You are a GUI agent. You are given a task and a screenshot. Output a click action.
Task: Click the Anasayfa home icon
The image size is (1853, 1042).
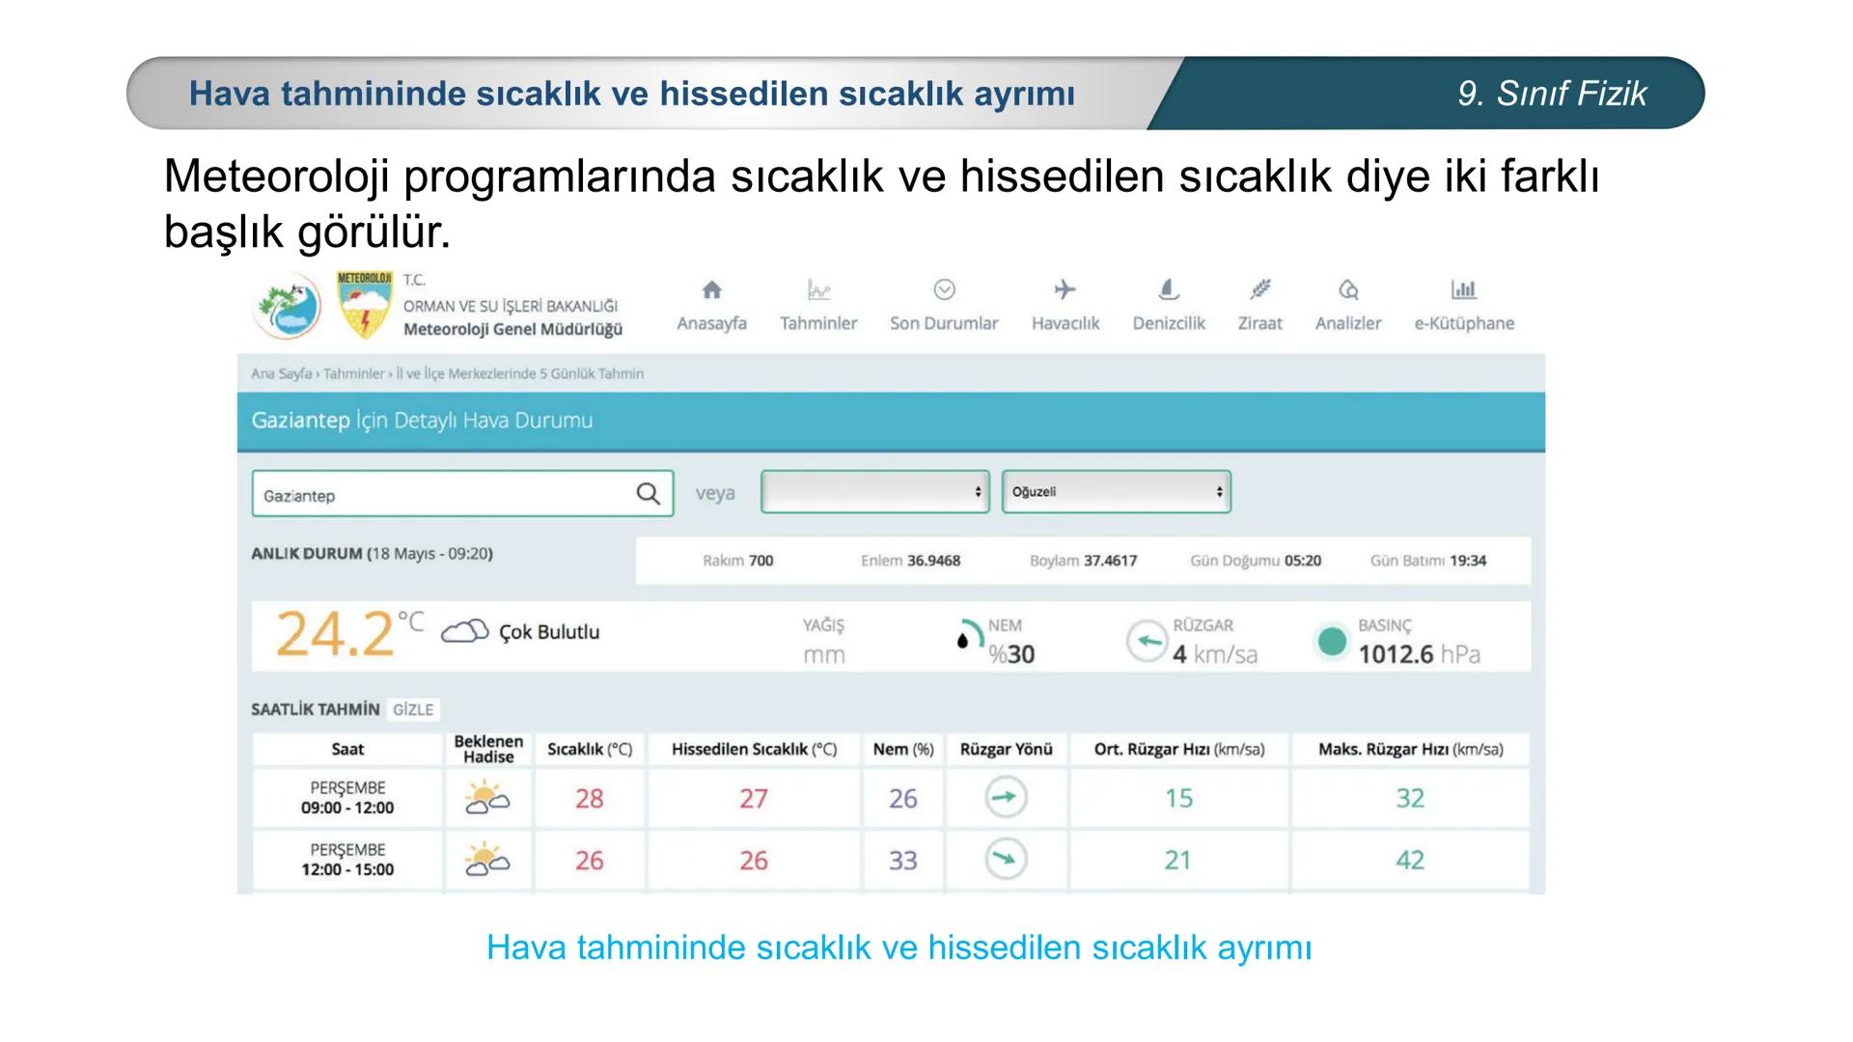(x=711, y=289)
